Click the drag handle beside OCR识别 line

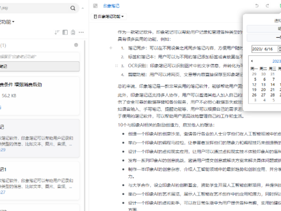click(116, 66)
